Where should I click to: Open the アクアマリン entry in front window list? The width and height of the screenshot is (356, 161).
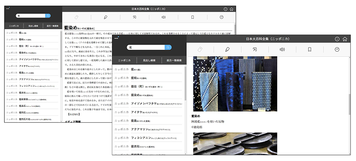click(148, 129)
